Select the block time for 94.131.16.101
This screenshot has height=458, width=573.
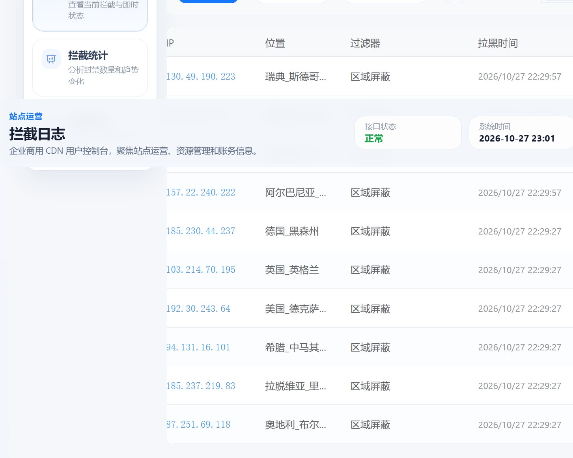pos(520,347)
